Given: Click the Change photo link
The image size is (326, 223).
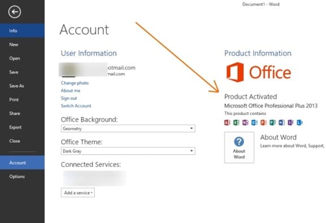Looking at the screenshot, I should click(x=75, y=83).
